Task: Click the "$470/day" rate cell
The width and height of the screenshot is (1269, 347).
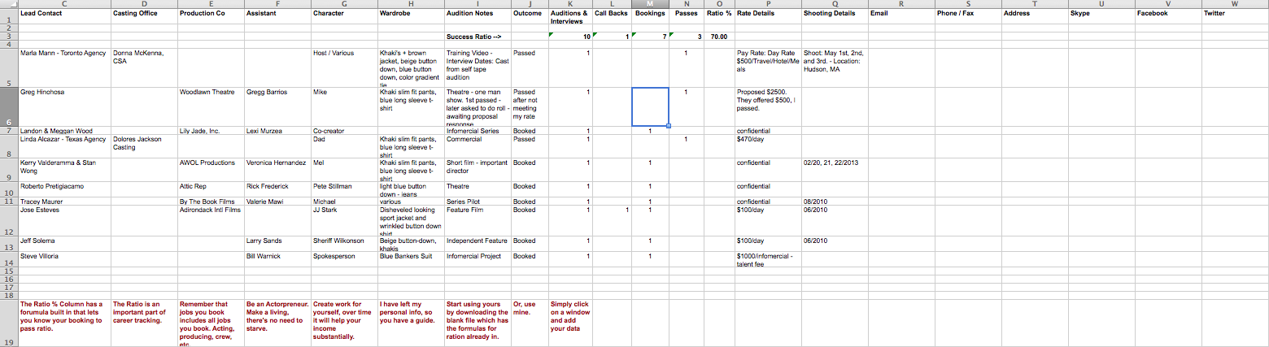Action: click(767, 146)
